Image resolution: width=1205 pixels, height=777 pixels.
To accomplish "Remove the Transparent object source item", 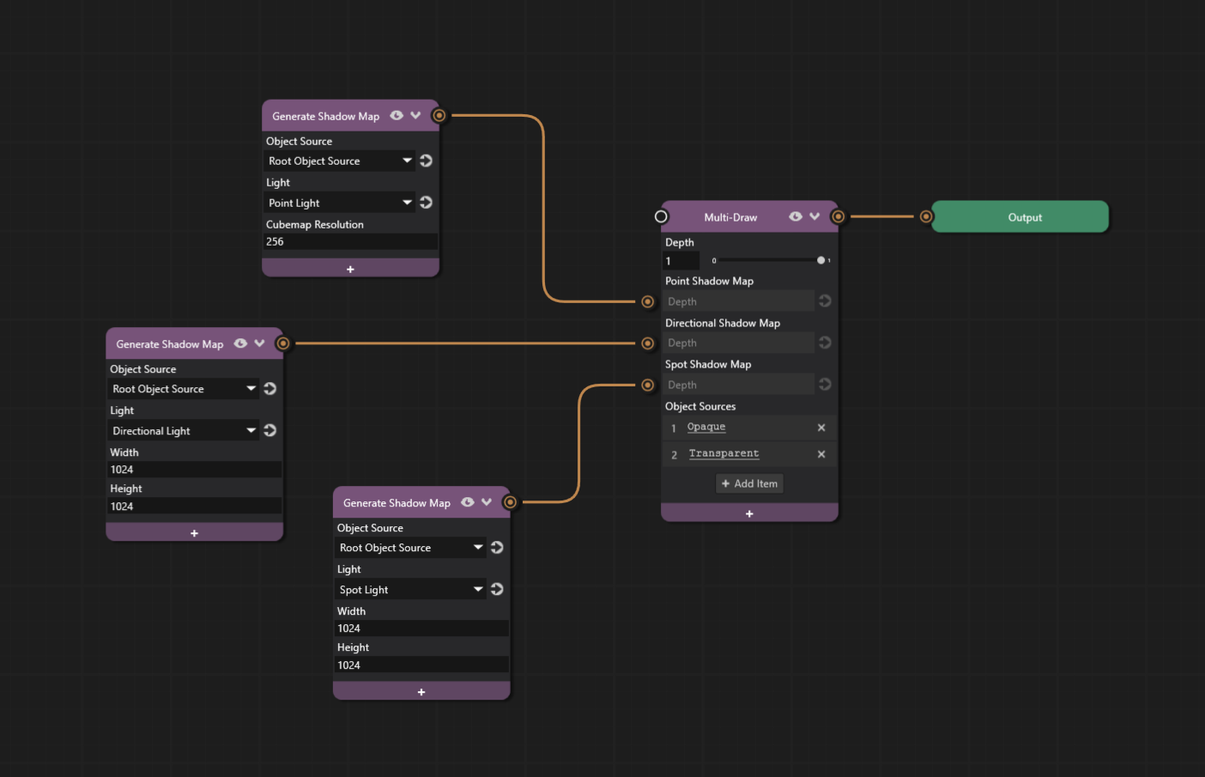I will click(821, 454).
